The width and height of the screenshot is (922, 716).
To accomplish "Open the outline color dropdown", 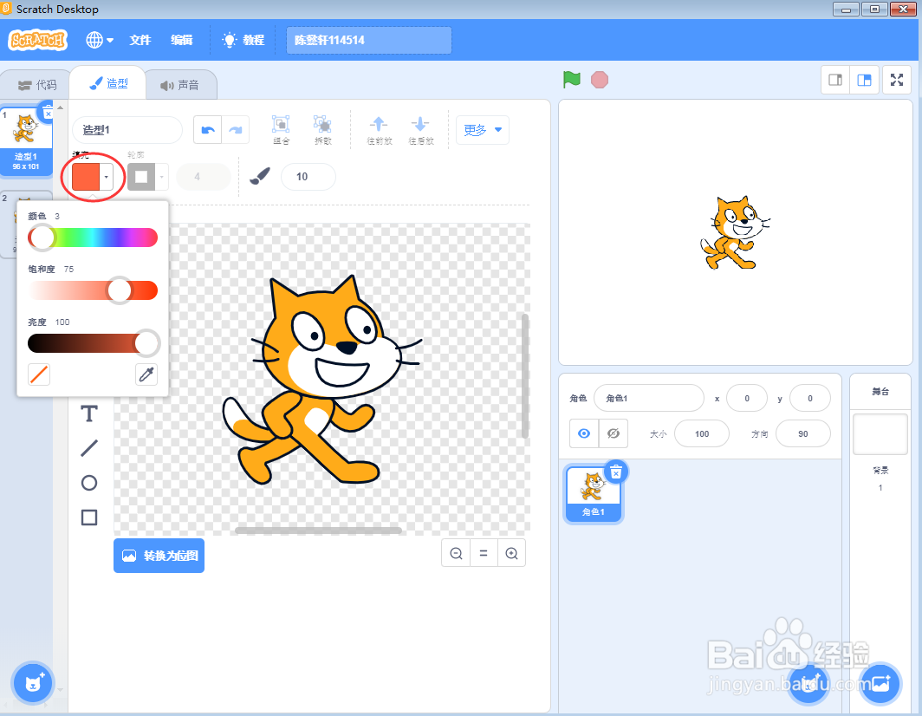I will click(147, 177).
